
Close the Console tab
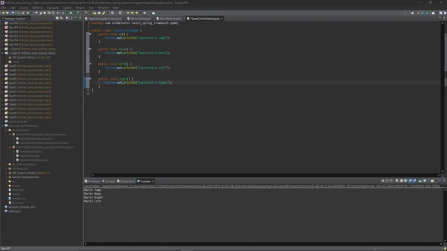153,181
